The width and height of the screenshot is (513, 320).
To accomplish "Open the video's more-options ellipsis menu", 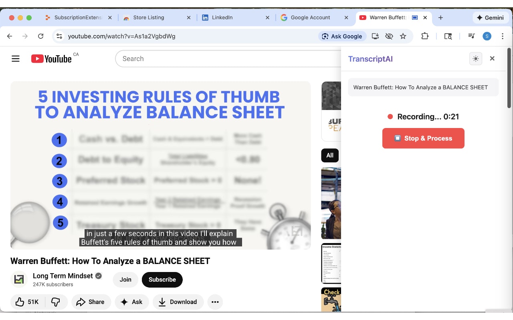I will pyautogui.click(x=215, y=302).
